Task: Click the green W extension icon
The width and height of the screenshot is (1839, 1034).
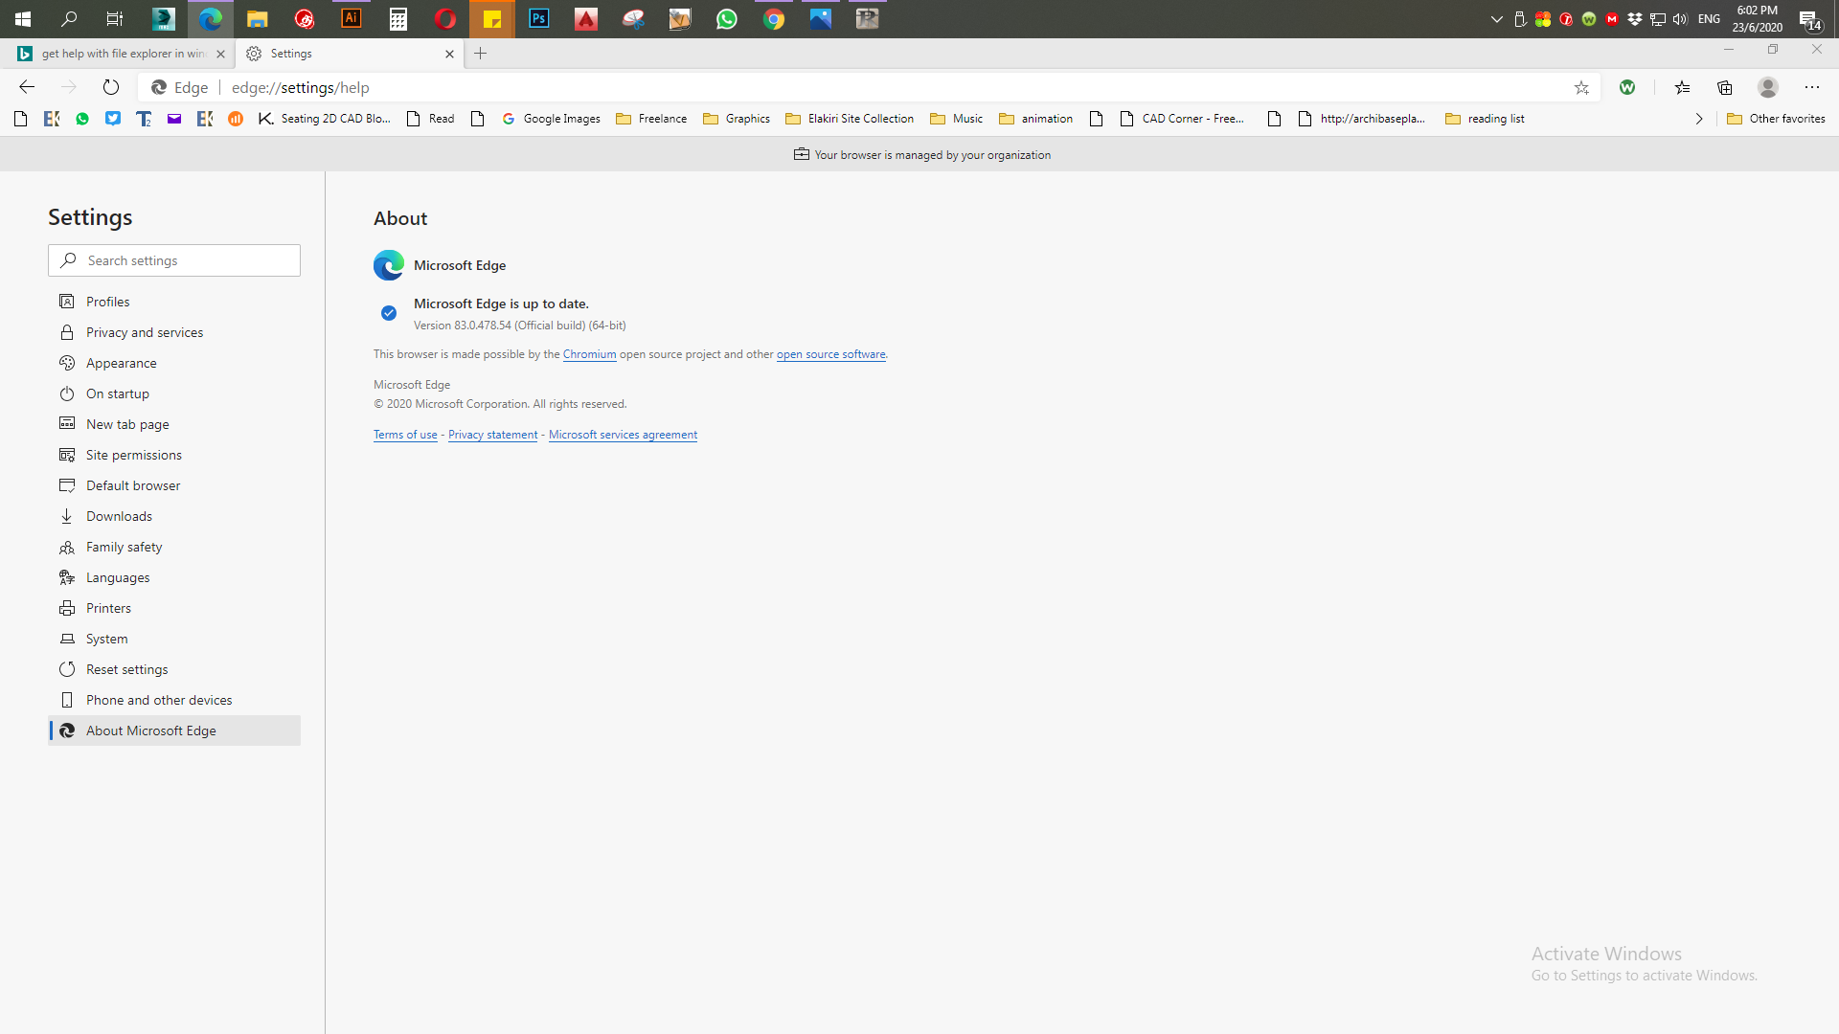Action: (1627, 87)
